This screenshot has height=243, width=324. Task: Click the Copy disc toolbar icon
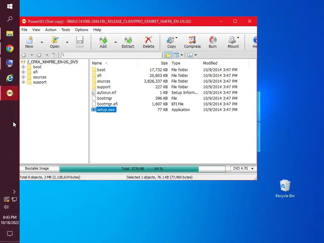(x=171, y=42)
